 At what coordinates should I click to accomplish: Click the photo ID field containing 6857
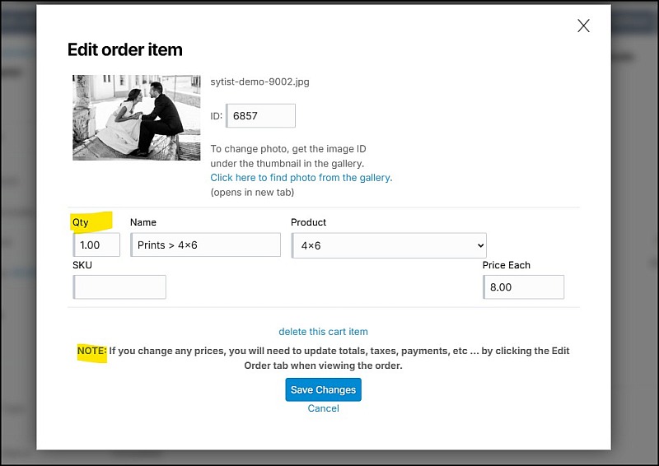coord(260,116)
